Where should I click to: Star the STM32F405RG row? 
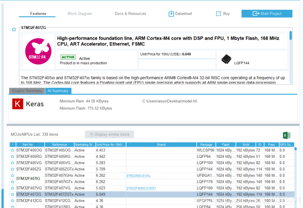point(13,156)
